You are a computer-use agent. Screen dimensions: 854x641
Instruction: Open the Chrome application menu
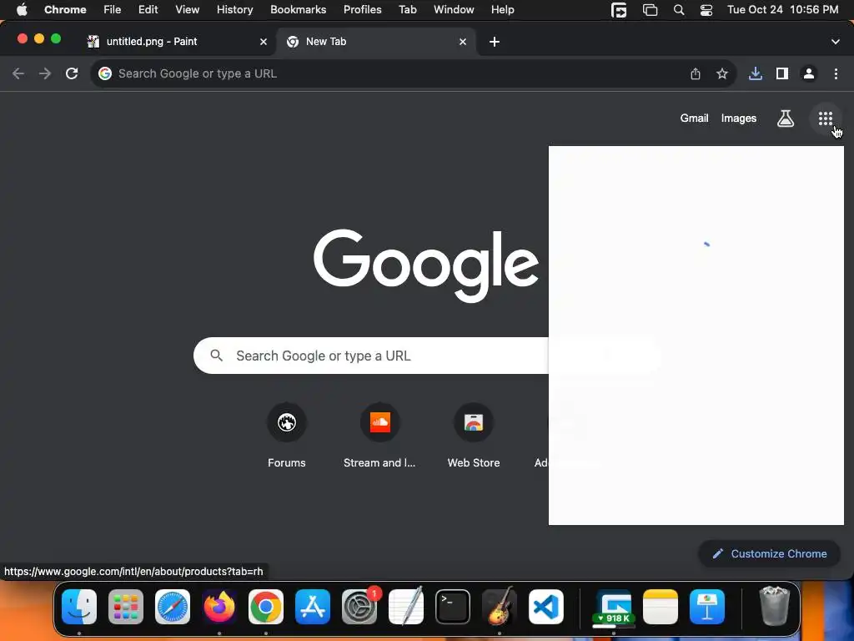65,10
